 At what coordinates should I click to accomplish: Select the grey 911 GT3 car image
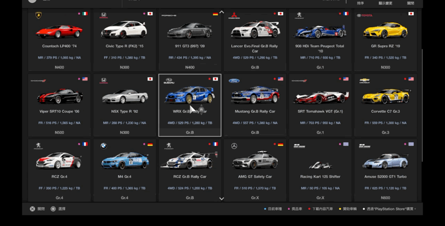pyautogui.click(x=190, y=31)
